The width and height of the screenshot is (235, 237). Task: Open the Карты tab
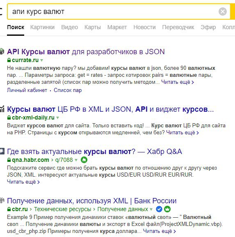93,28
